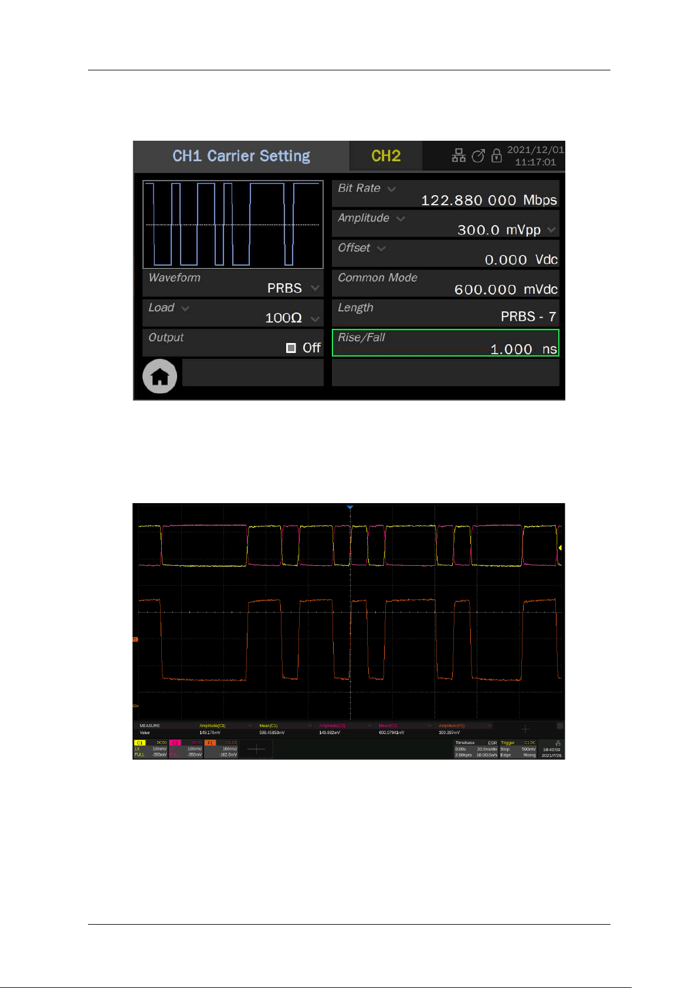Click the yellow trigger level marker

(560, 548)
